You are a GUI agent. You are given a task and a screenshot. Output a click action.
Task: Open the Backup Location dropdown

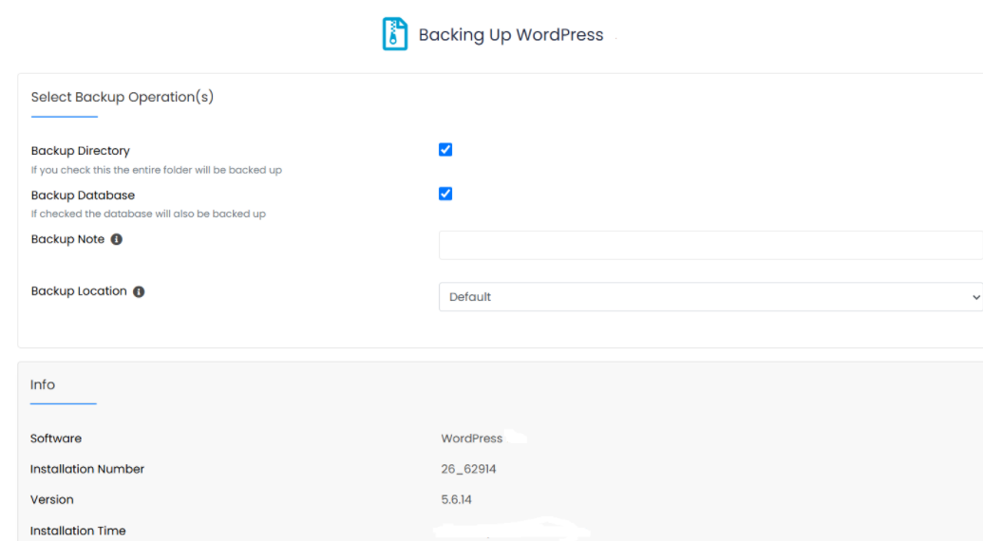[x=711, y=297]
